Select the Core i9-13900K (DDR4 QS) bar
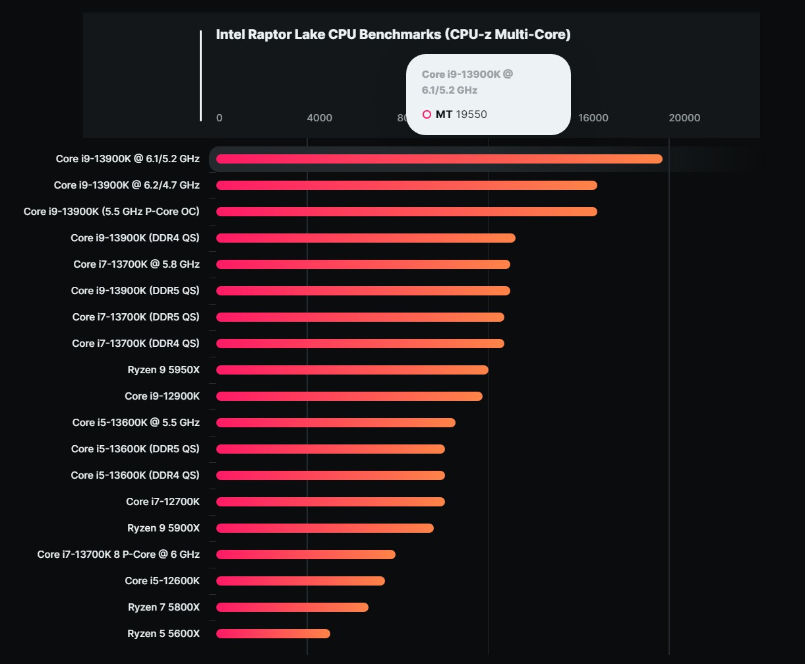 tap(365, 238)
